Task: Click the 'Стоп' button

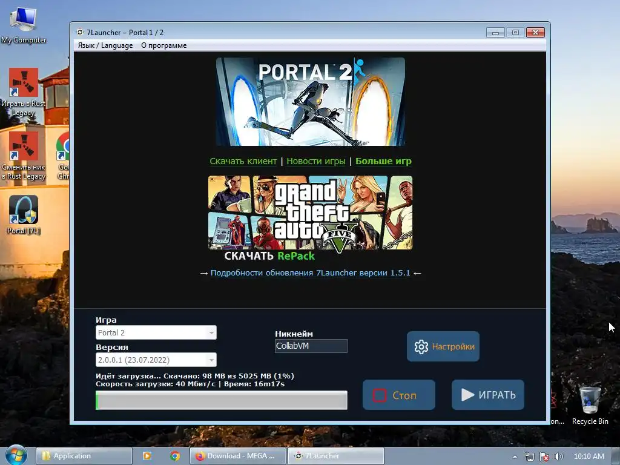Action: [x=399, y=395]
